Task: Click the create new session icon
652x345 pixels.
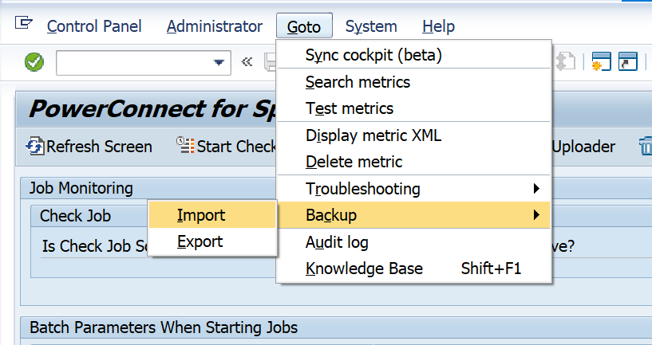Action: [x=600, y=62]
